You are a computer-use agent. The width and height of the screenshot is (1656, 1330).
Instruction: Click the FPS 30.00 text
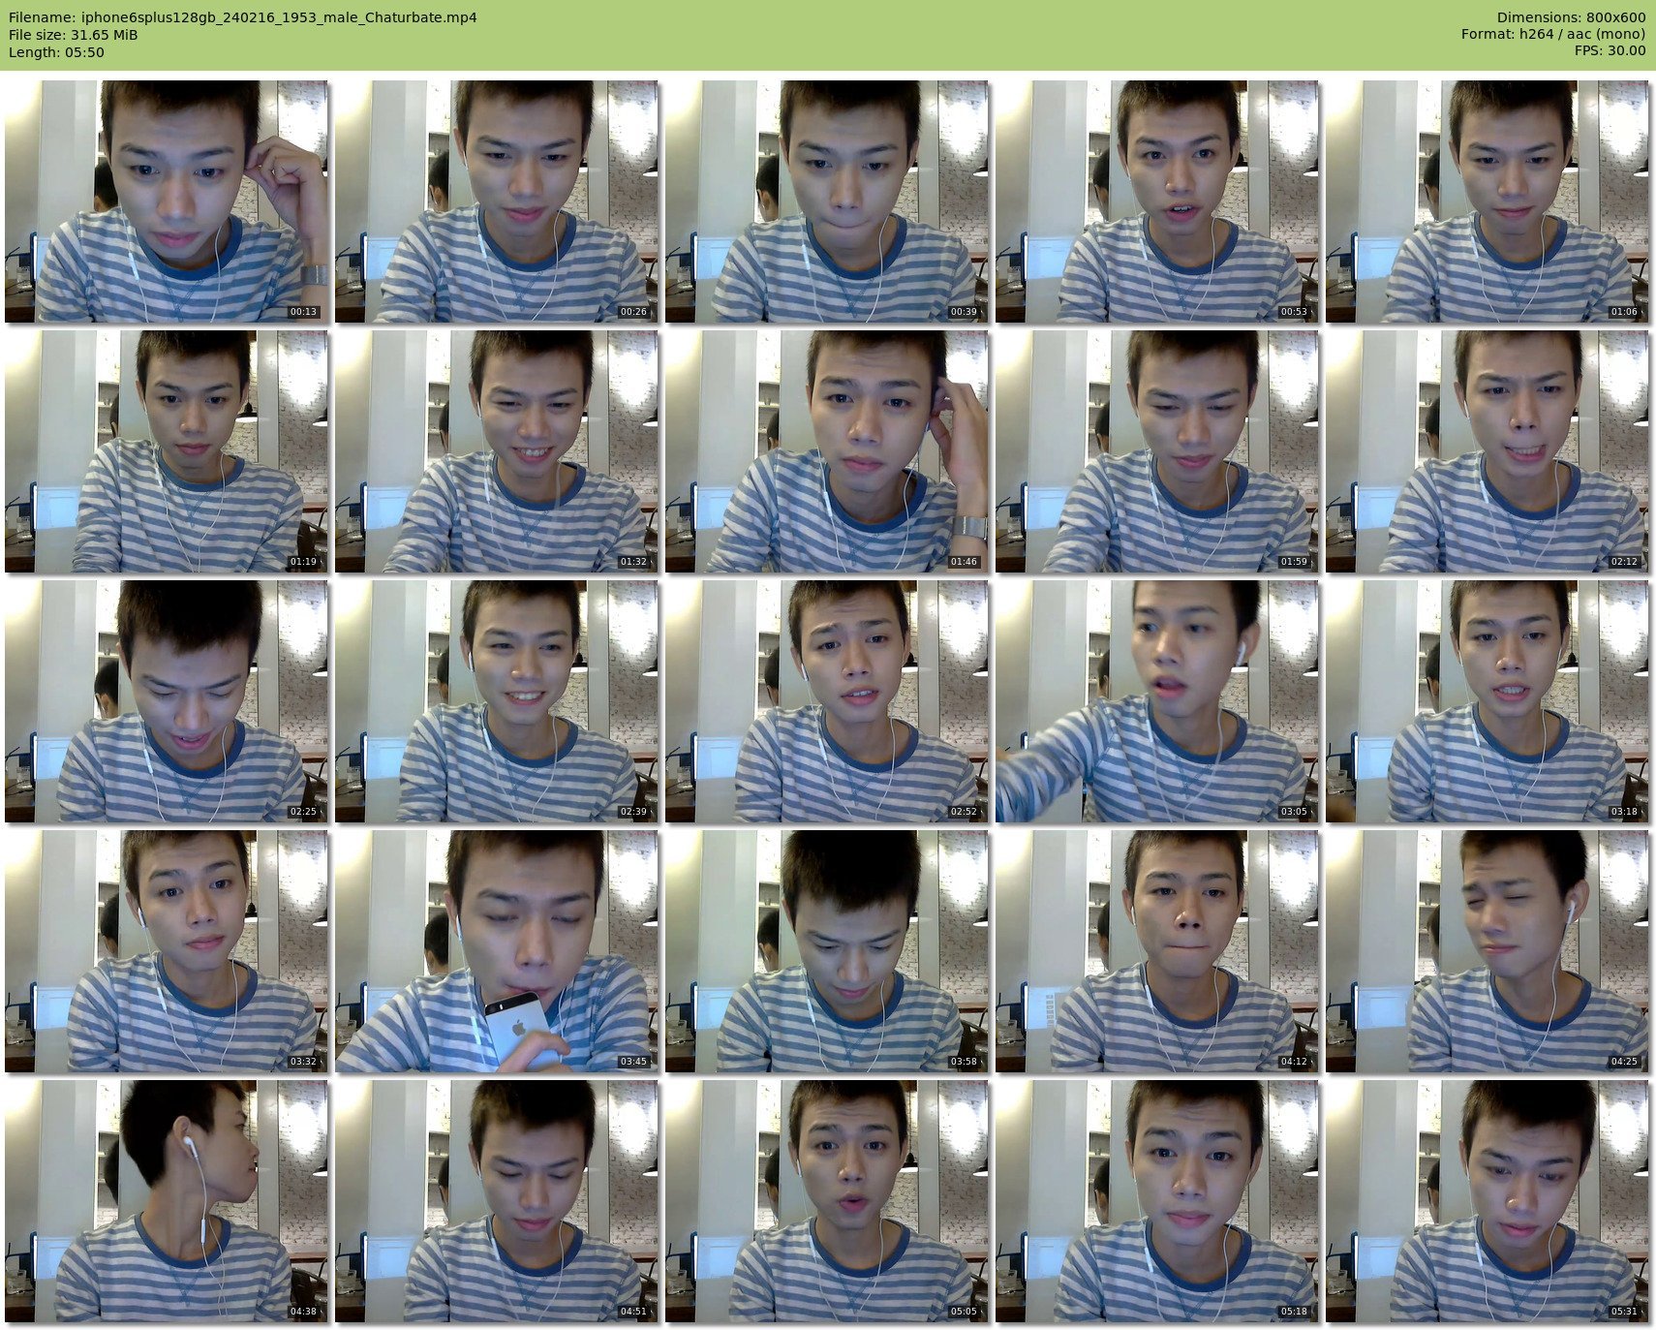1610,52
